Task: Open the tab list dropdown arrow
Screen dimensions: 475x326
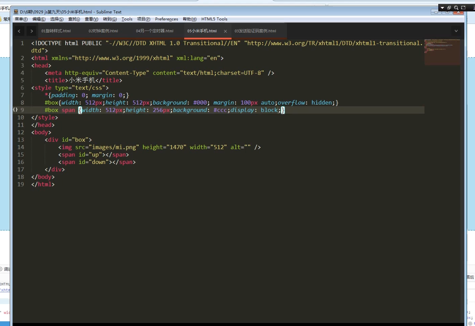Action: tap(456, 31)
